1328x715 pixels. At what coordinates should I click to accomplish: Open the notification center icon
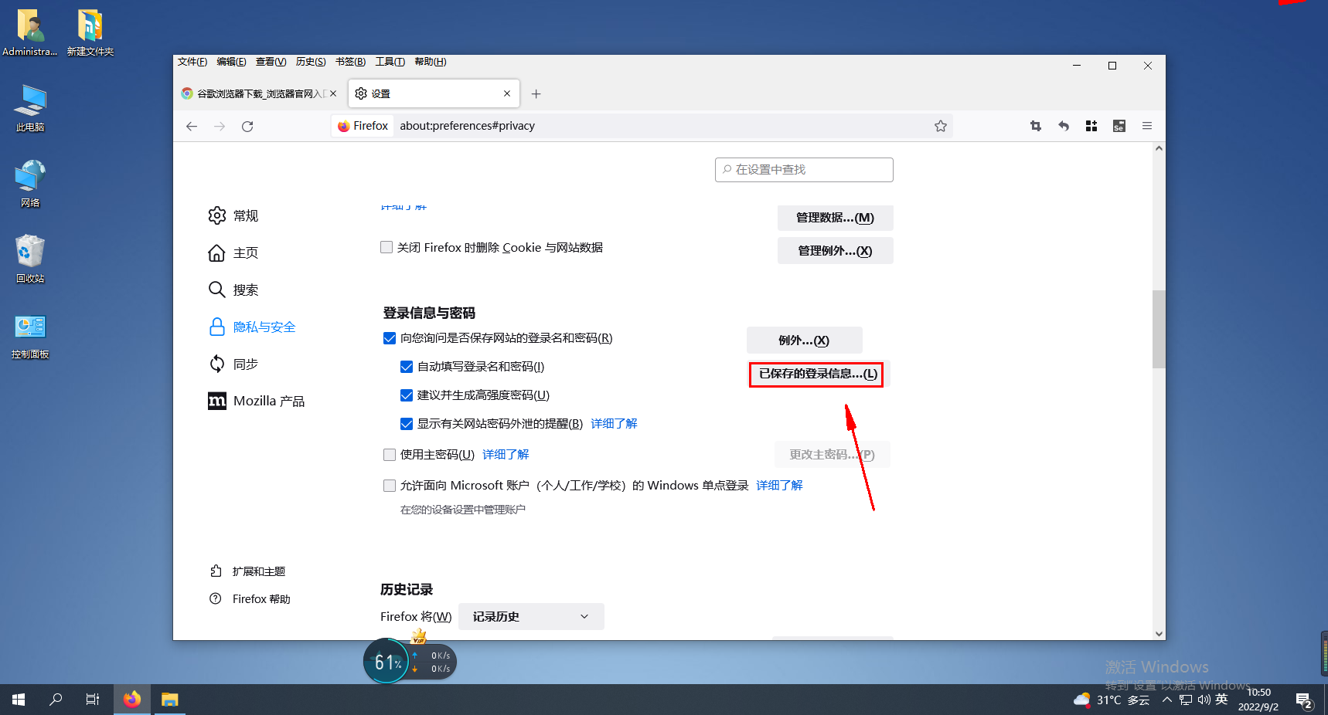coord(1305,700)
